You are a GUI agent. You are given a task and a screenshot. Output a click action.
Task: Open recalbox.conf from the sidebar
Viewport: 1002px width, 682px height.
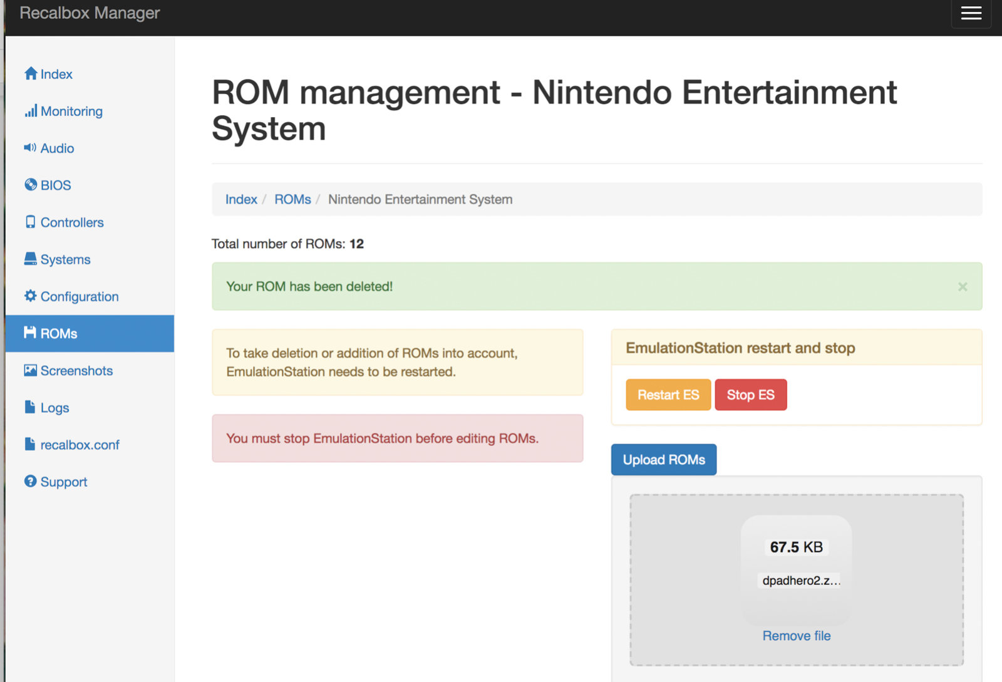(x=80, y=445)
